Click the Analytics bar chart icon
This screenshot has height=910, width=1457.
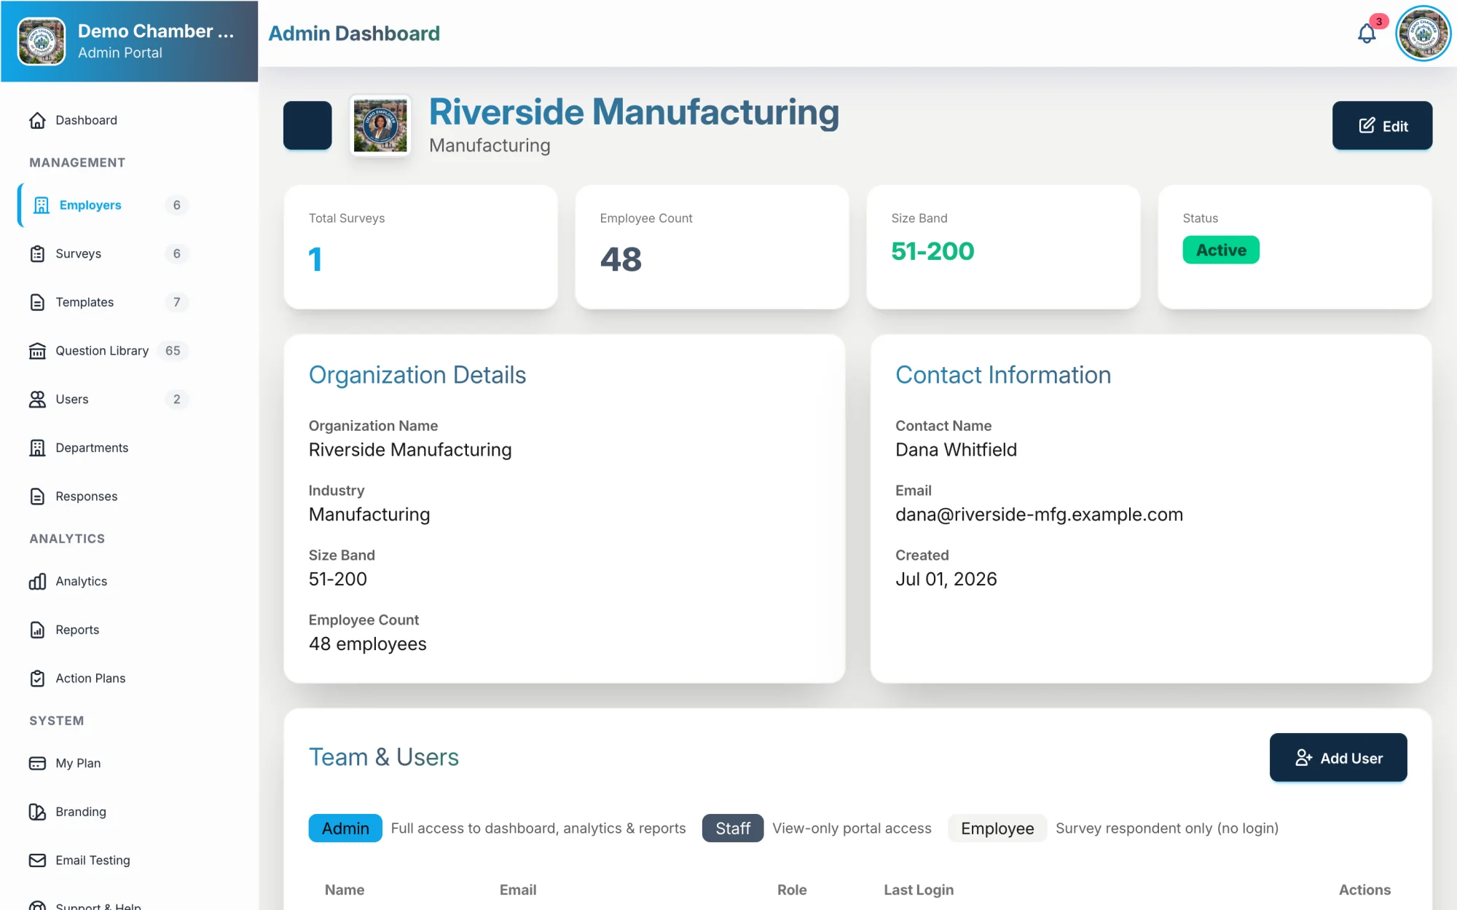pyautogui.click(x=37, y=581)
